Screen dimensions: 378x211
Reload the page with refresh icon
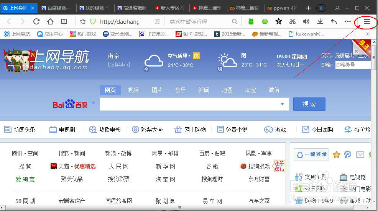[x=36, y=22]
